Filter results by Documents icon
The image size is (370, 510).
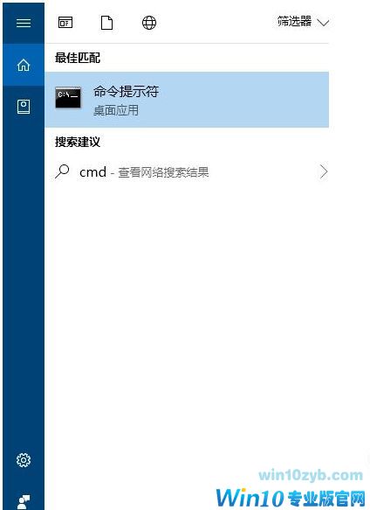tap(106, 23)
